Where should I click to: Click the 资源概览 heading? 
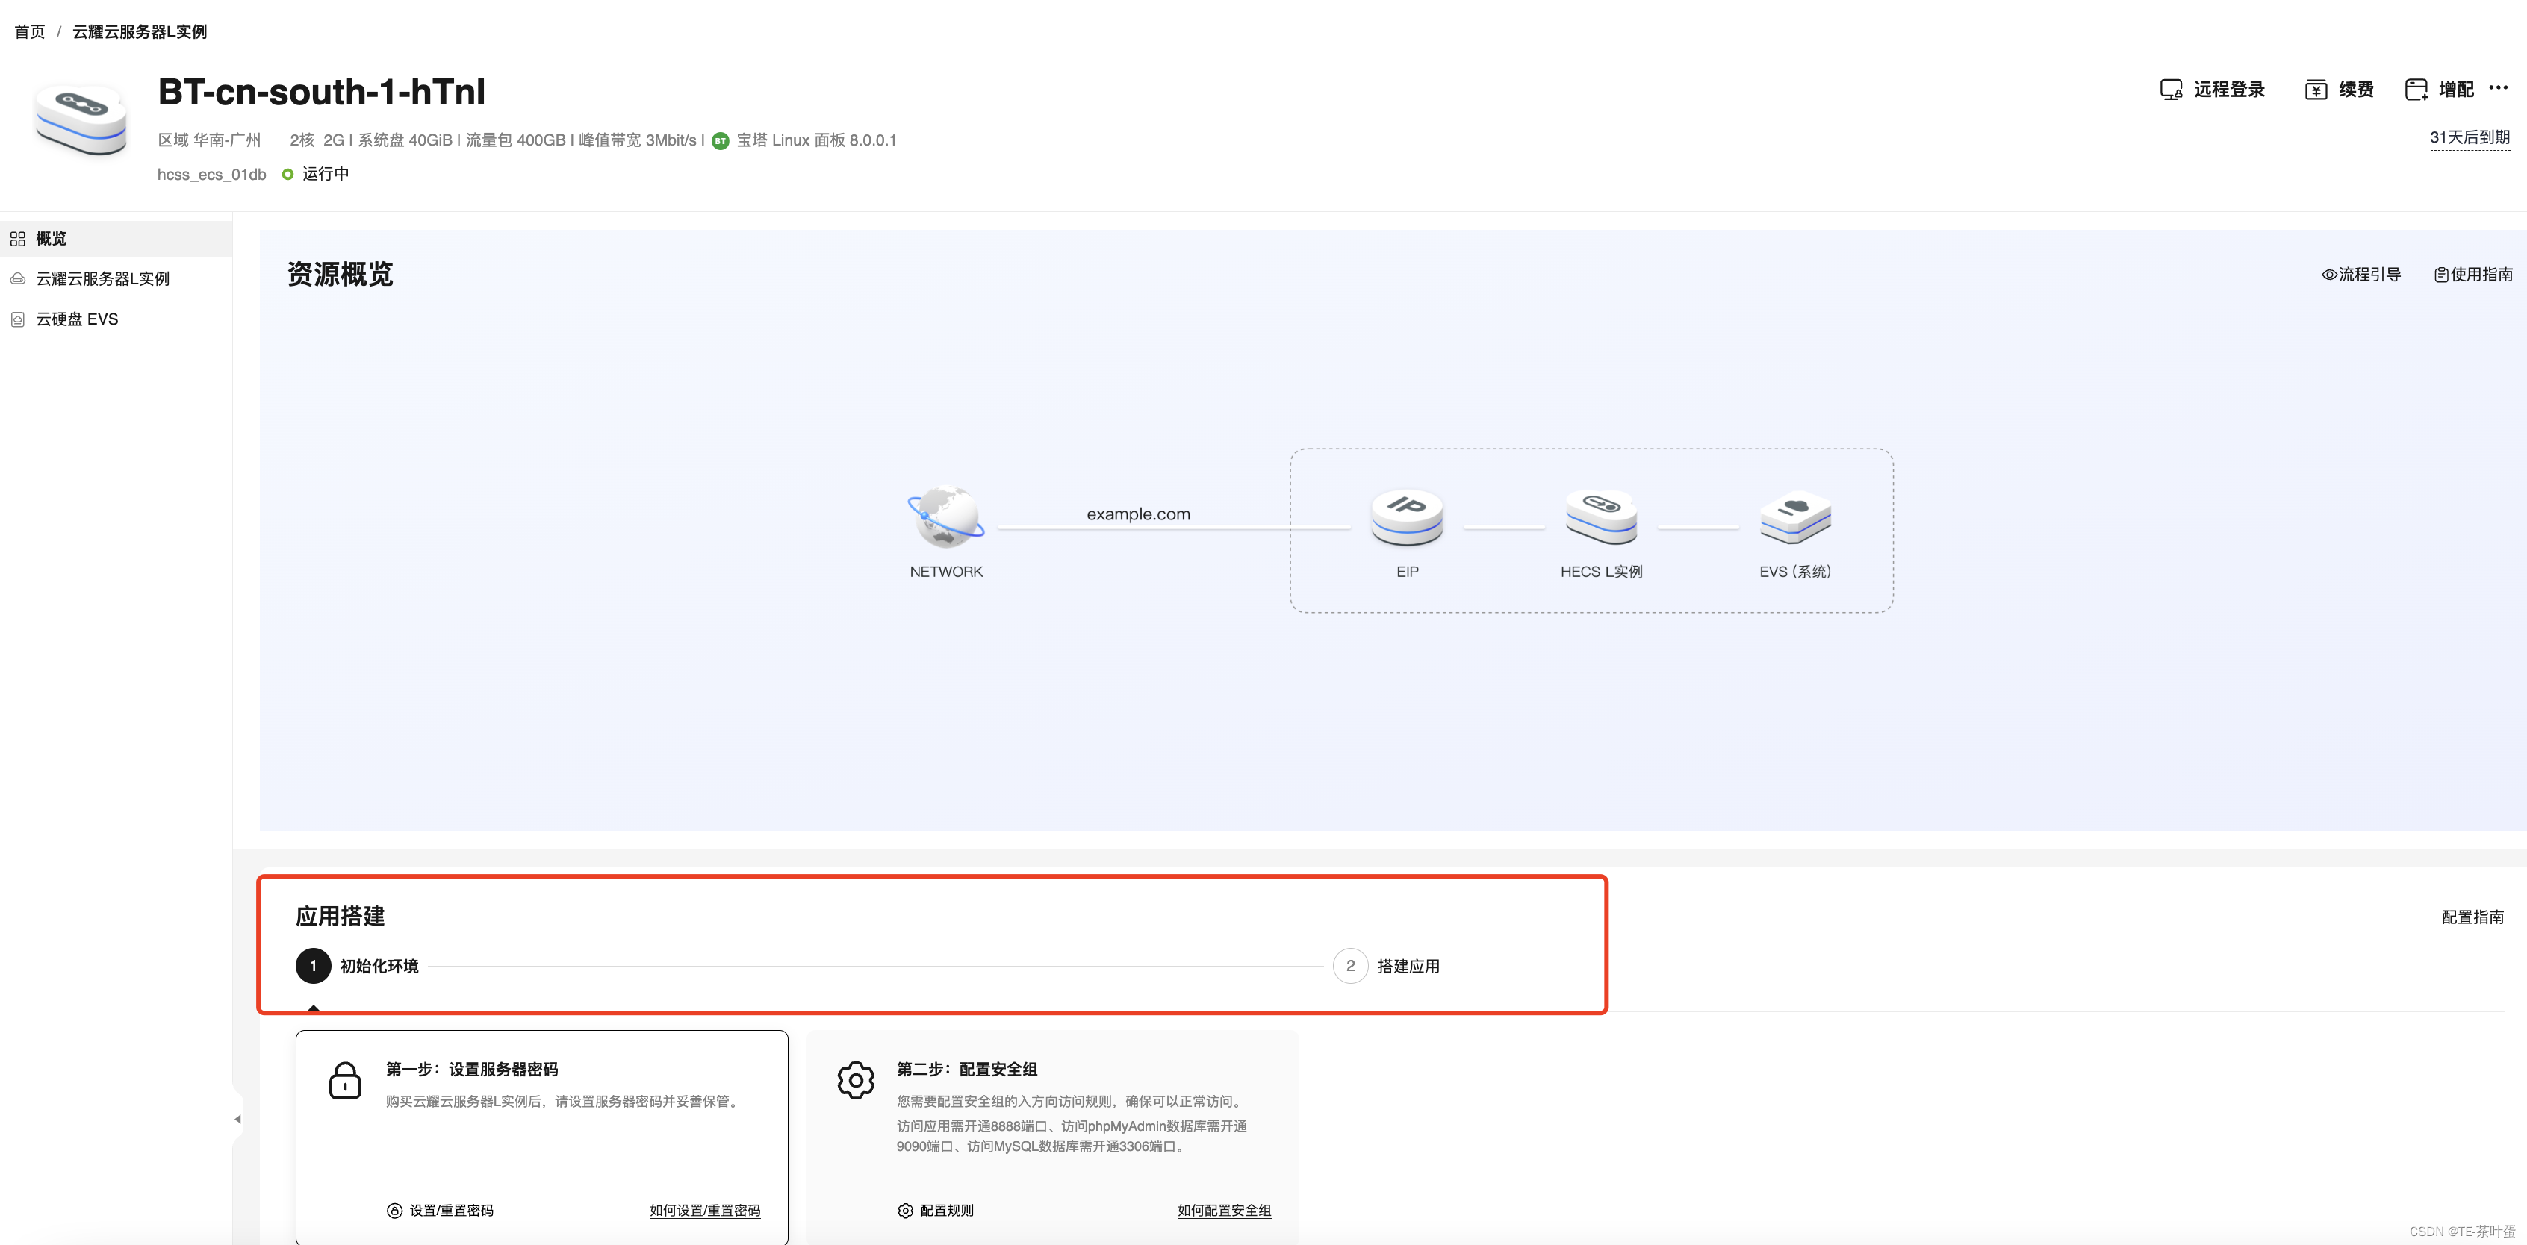coord(340,275)
